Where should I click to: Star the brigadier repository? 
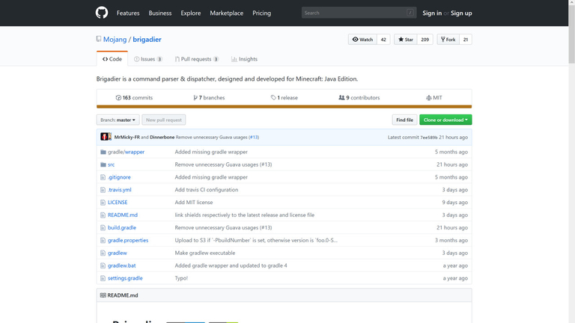click(x=405, y=40)
